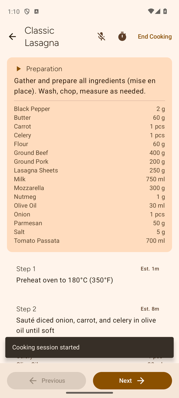
Task: Tap the battery icon in the status bar
Action: coord(165,11)
